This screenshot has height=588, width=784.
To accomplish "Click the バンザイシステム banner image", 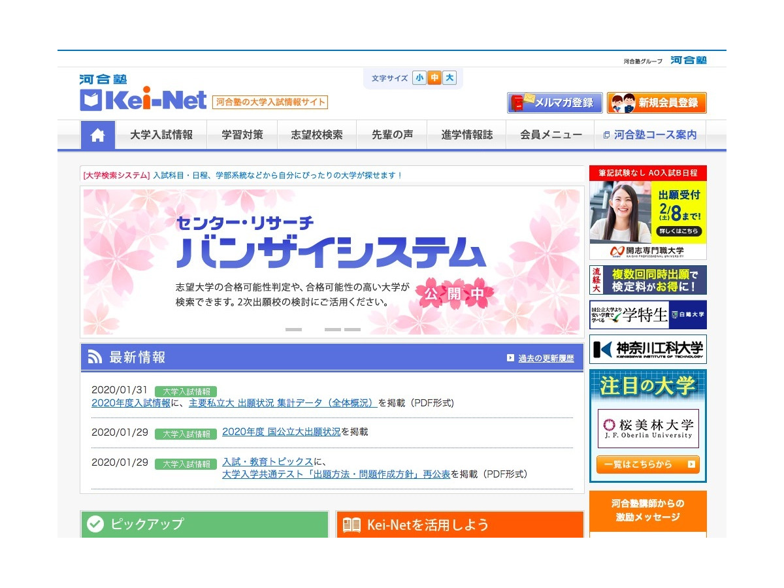I will [331, 261].
